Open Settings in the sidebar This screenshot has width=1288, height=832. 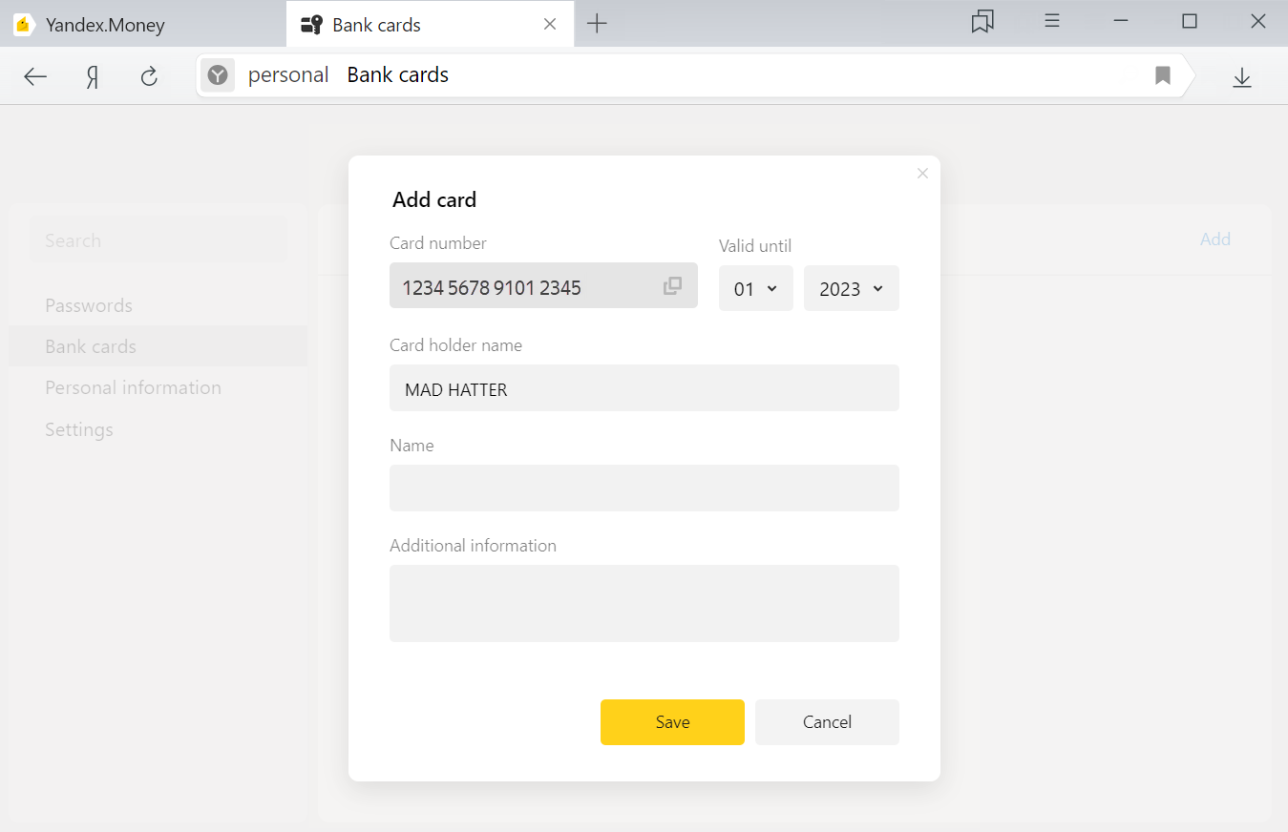tap(79, 429)
